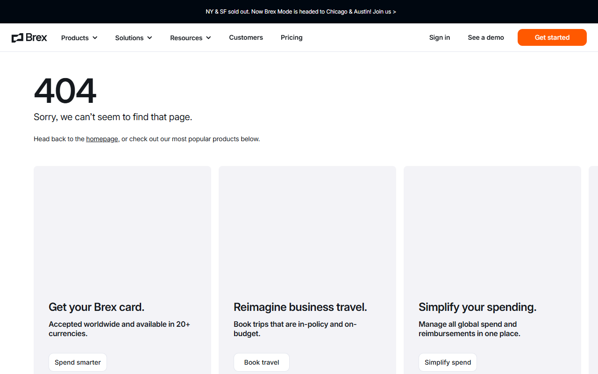Click the Book travel button
This screenshot has width=598, height=374.
point(262,362)
